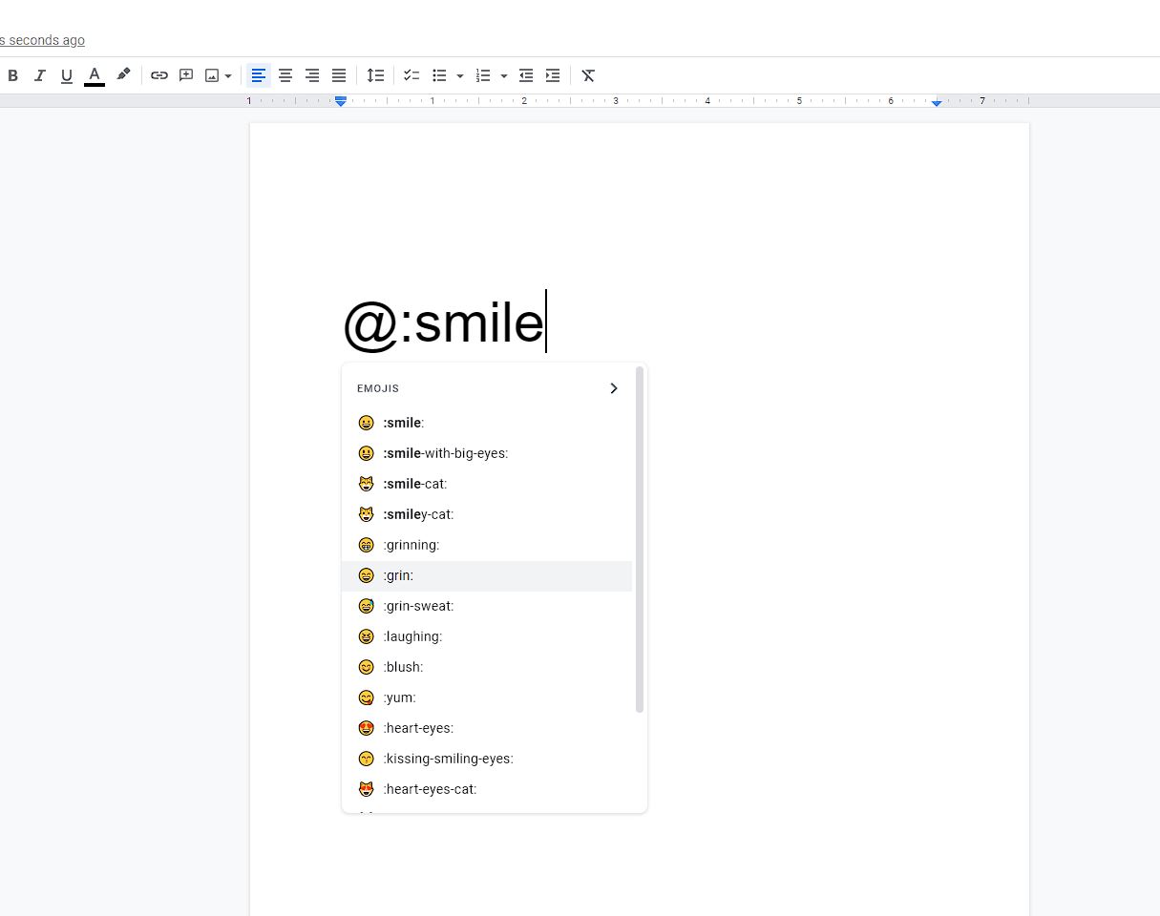Image resolution: width=1160 pixels, height=916 pixels.
Task: Click the EMOJIS section header
Action: click(x=378, y=388)
